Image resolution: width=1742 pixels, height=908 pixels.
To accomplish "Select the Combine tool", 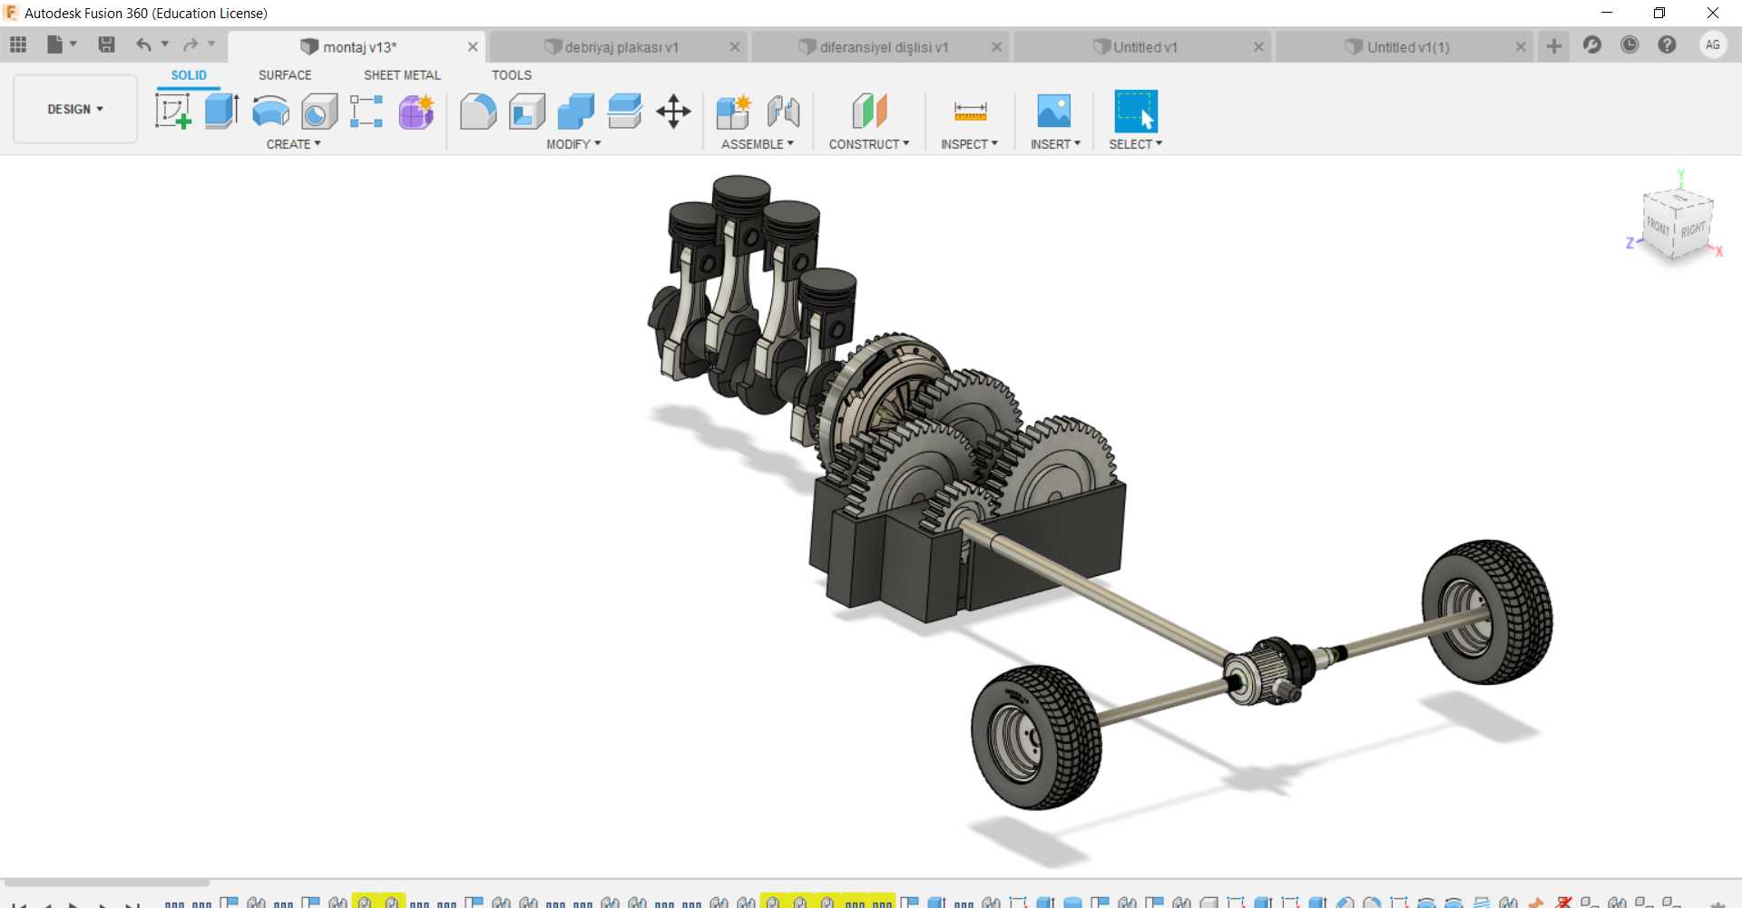I will click(576, 112).
